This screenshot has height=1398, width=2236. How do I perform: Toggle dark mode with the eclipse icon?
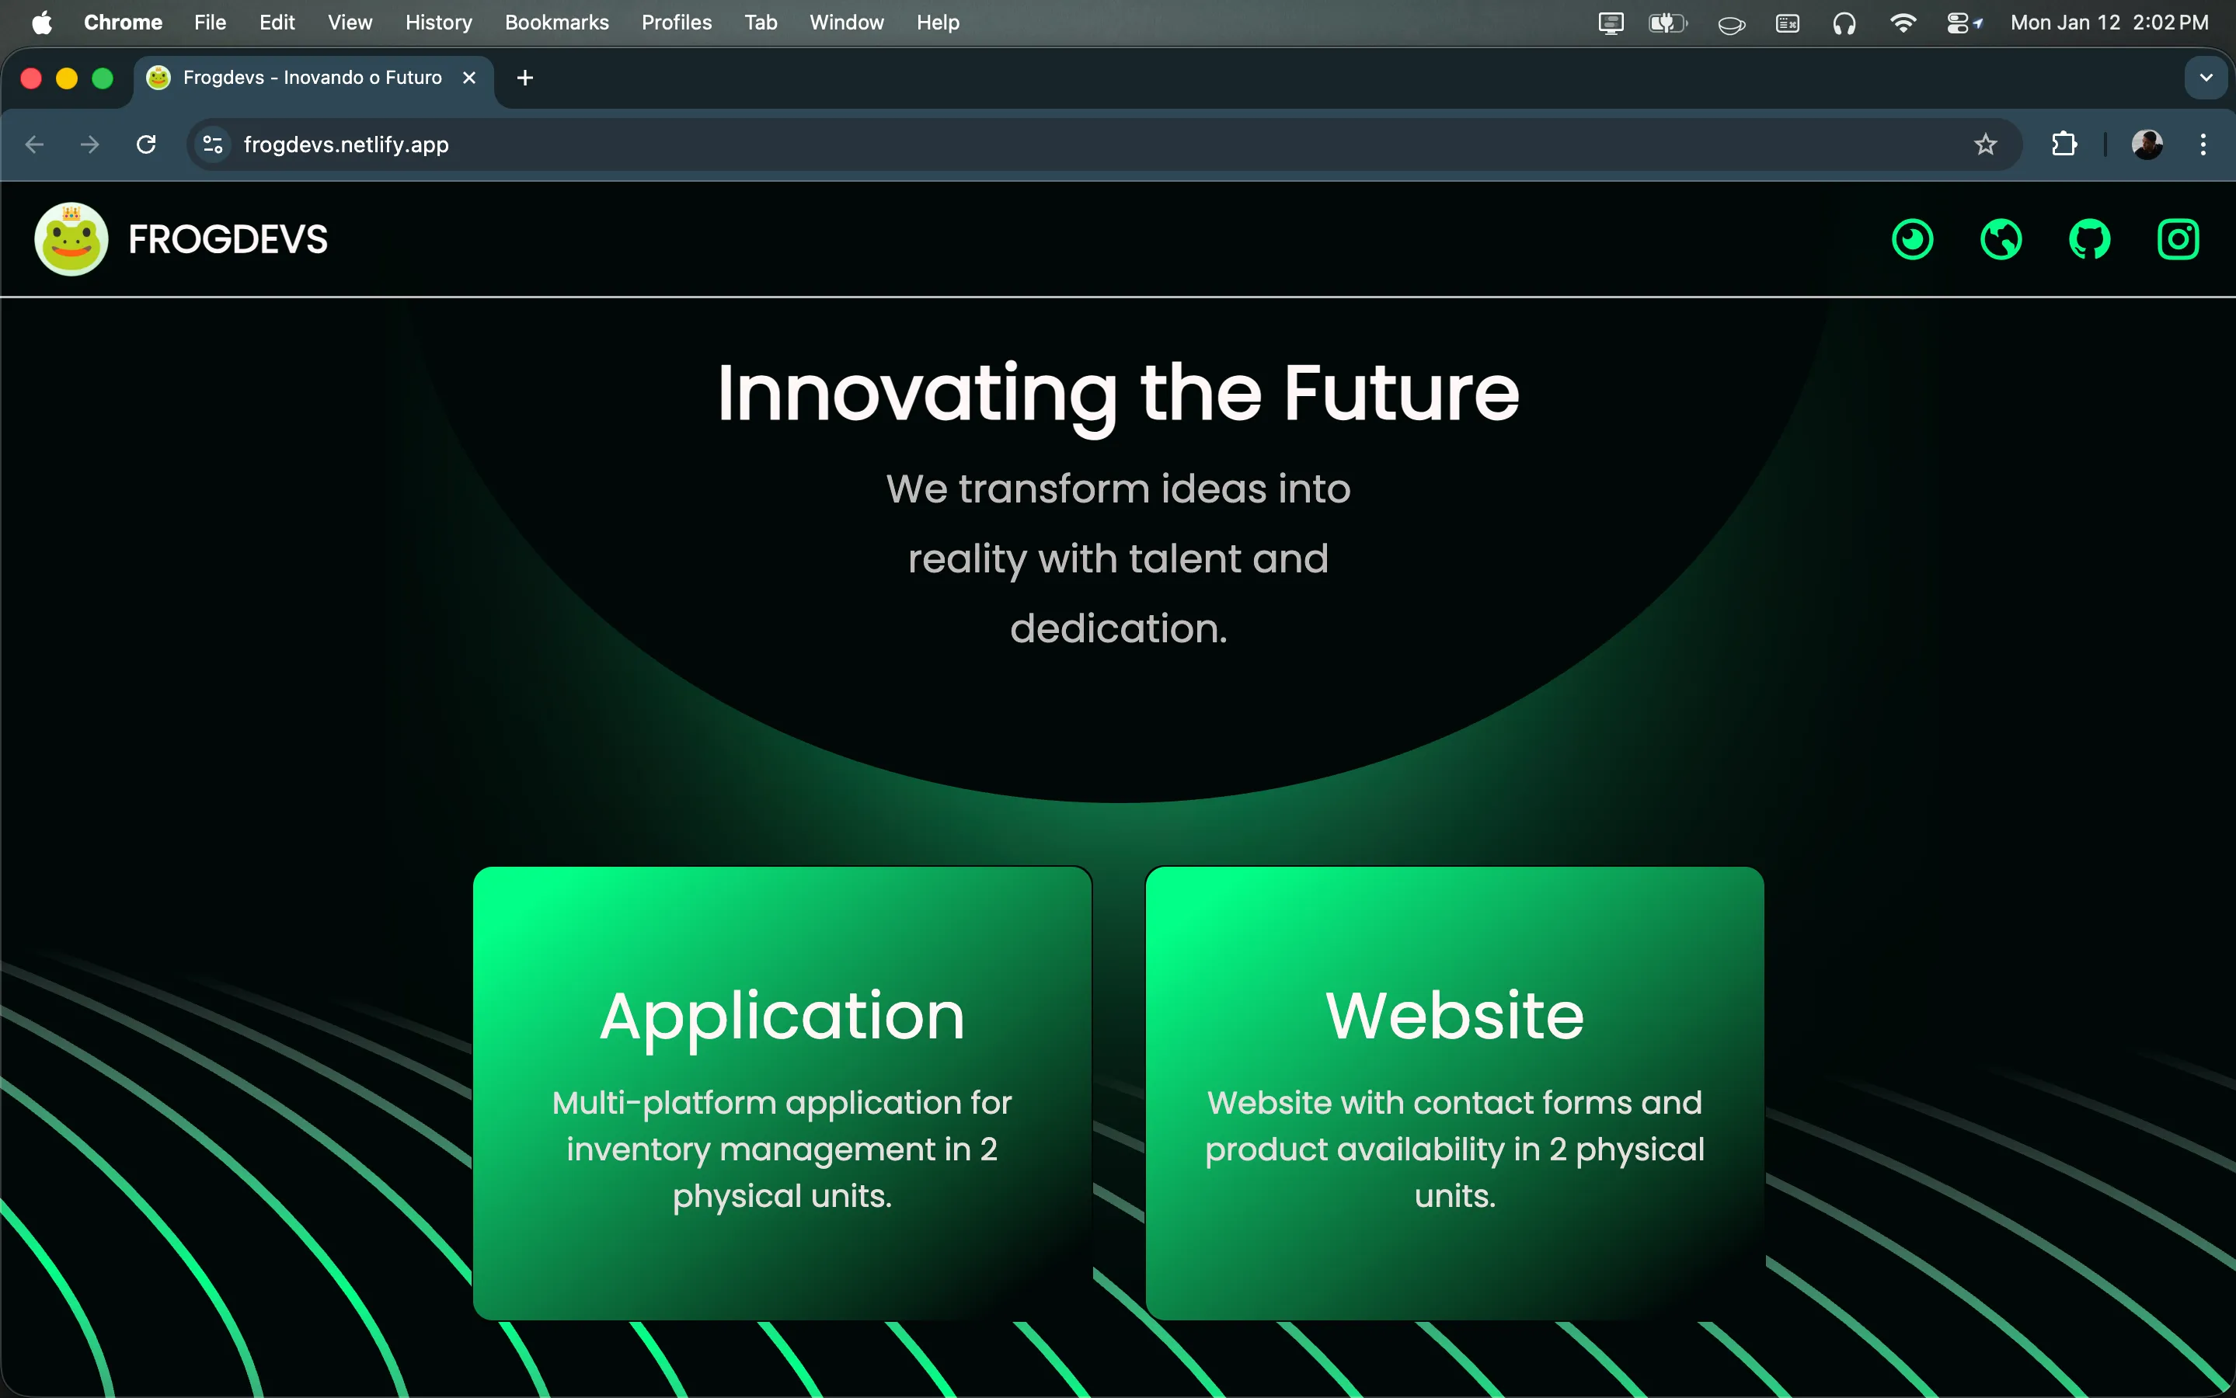coord(1912,238)
